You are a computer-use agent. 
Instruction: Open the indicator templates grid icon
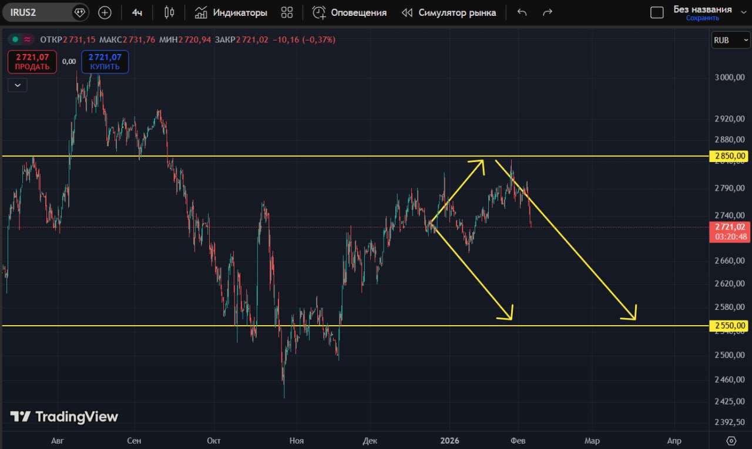click(287, 12)
